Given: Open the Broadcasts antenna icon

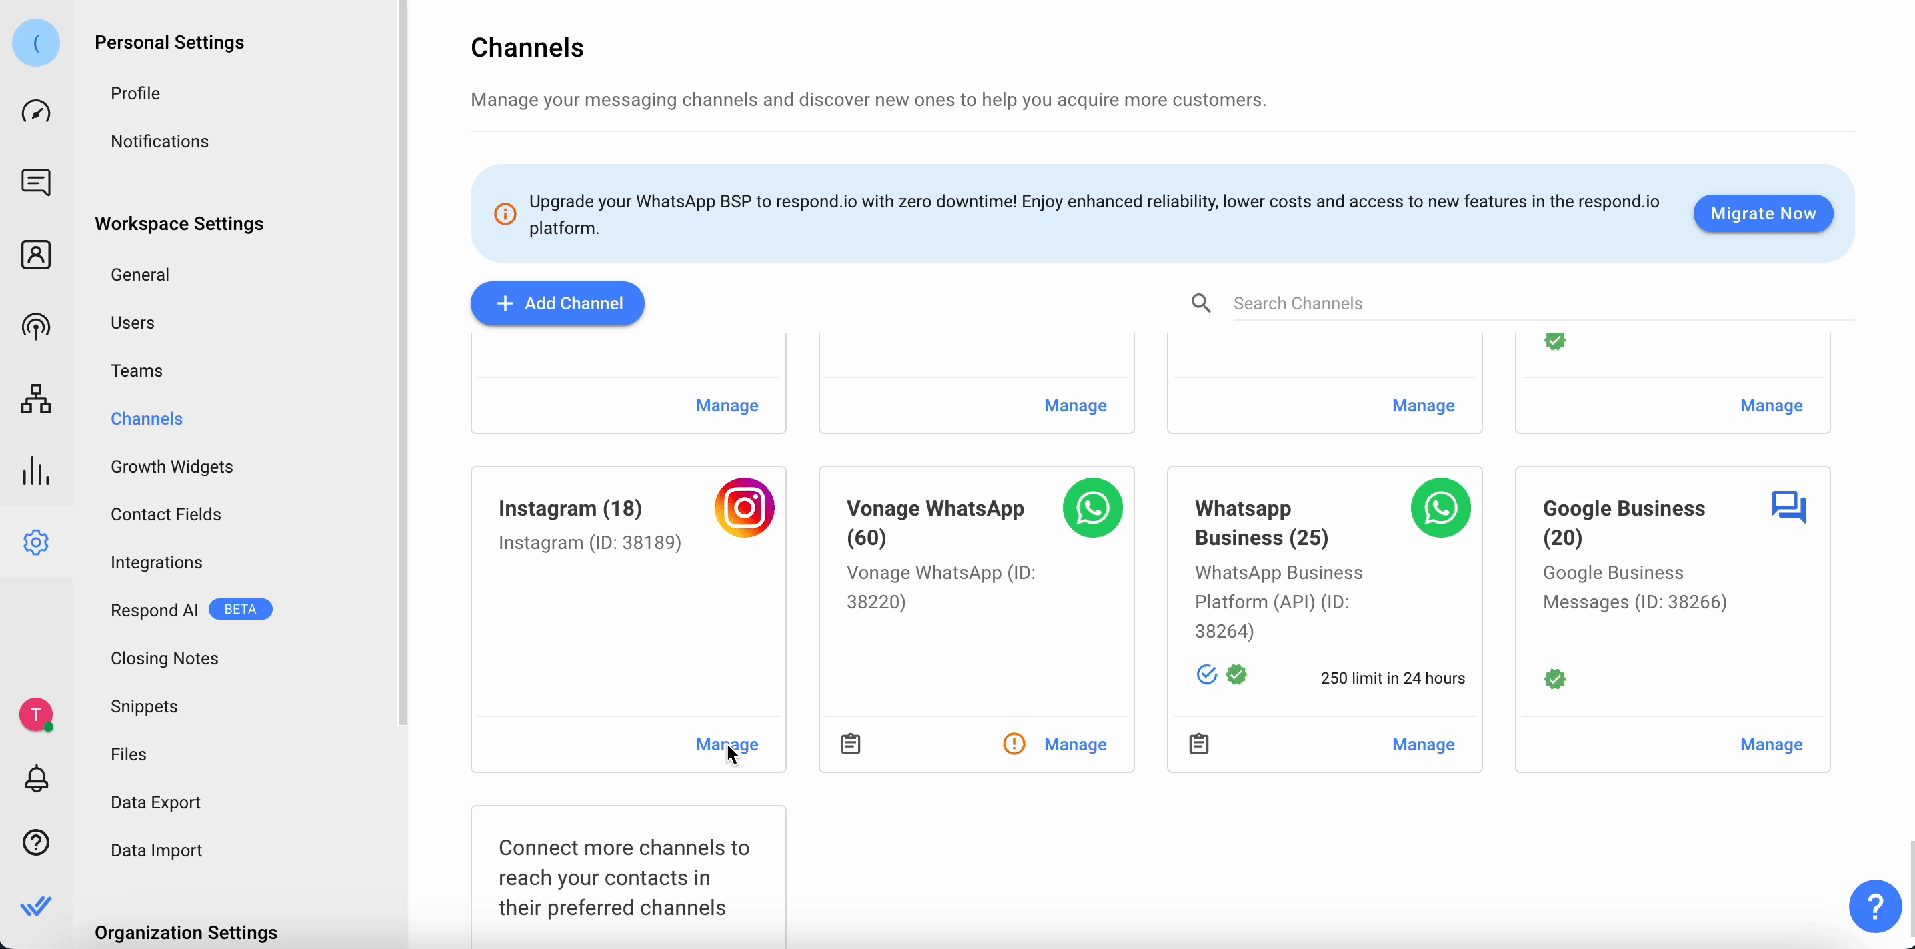Looking at the screenshot, I should click(36, 327).
